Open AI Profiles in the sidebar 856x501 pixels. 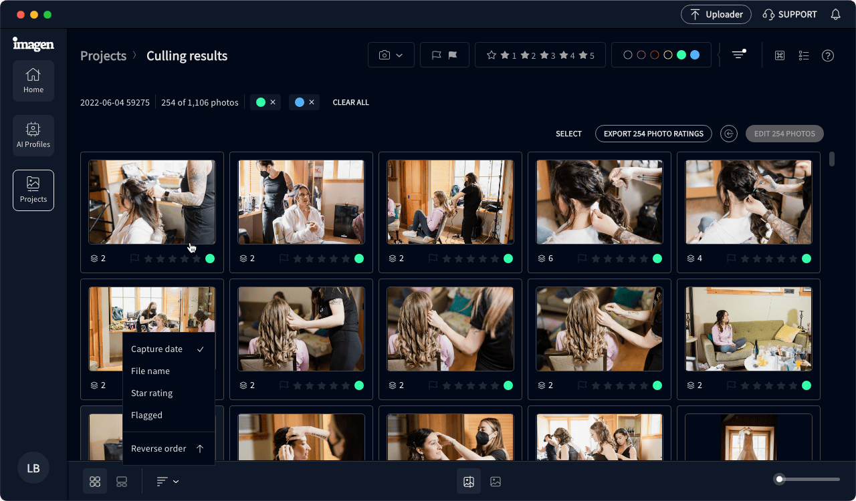(33, 136)
